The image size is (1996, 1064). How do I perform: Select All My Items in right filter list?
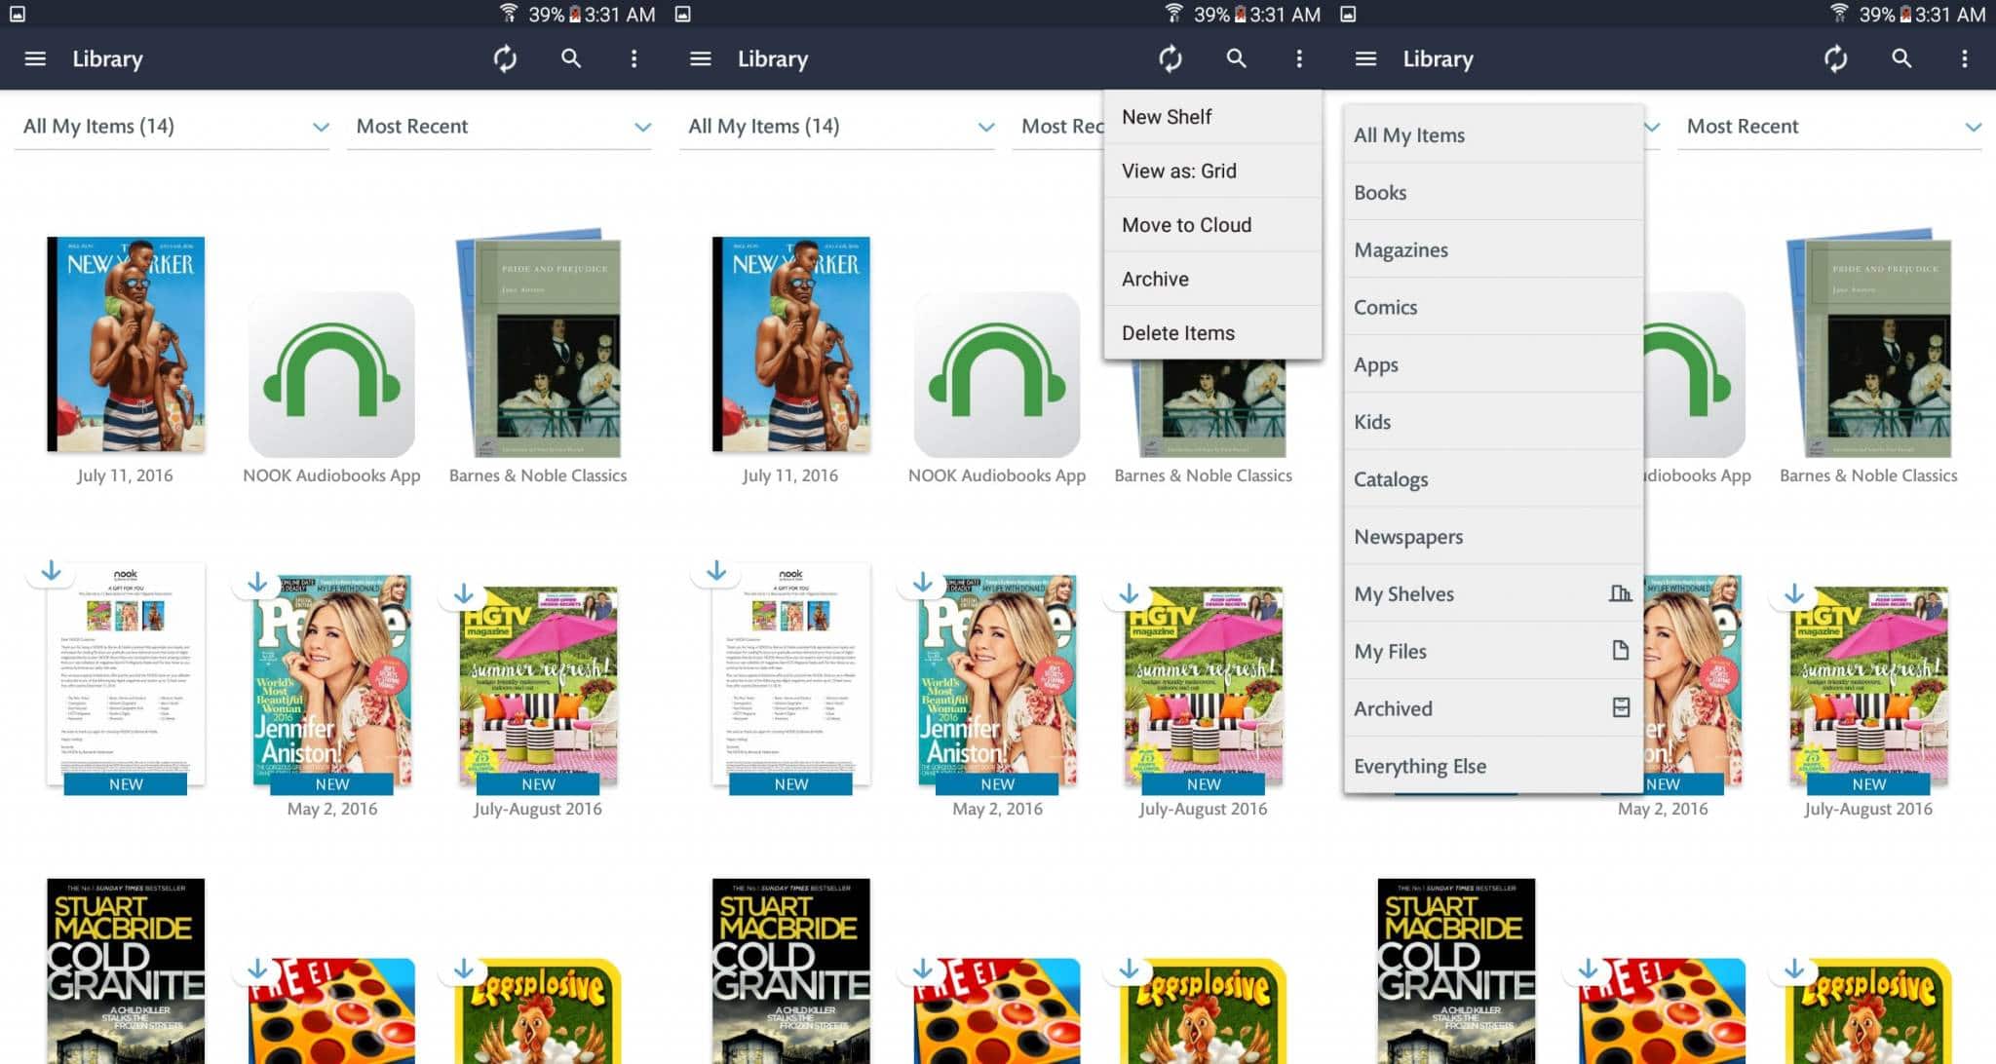tap(1493, 134)
